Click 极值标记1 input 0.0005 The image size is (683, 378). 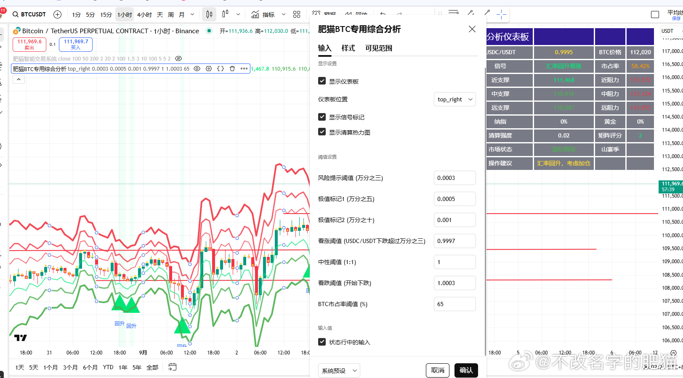coord(454,199)
